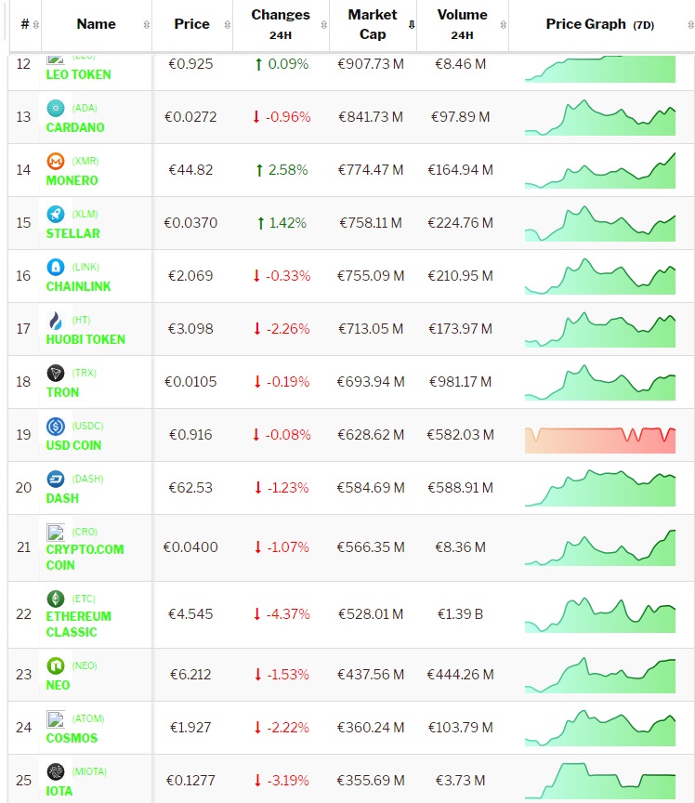Sort by Price column header
The width and height of the screenshot is (695, 803).
[191, 24]
